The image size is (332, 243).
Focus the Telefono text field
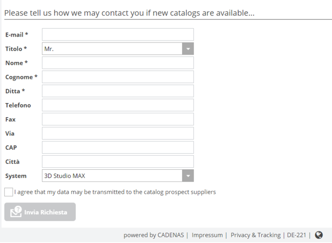coord(118,105)
